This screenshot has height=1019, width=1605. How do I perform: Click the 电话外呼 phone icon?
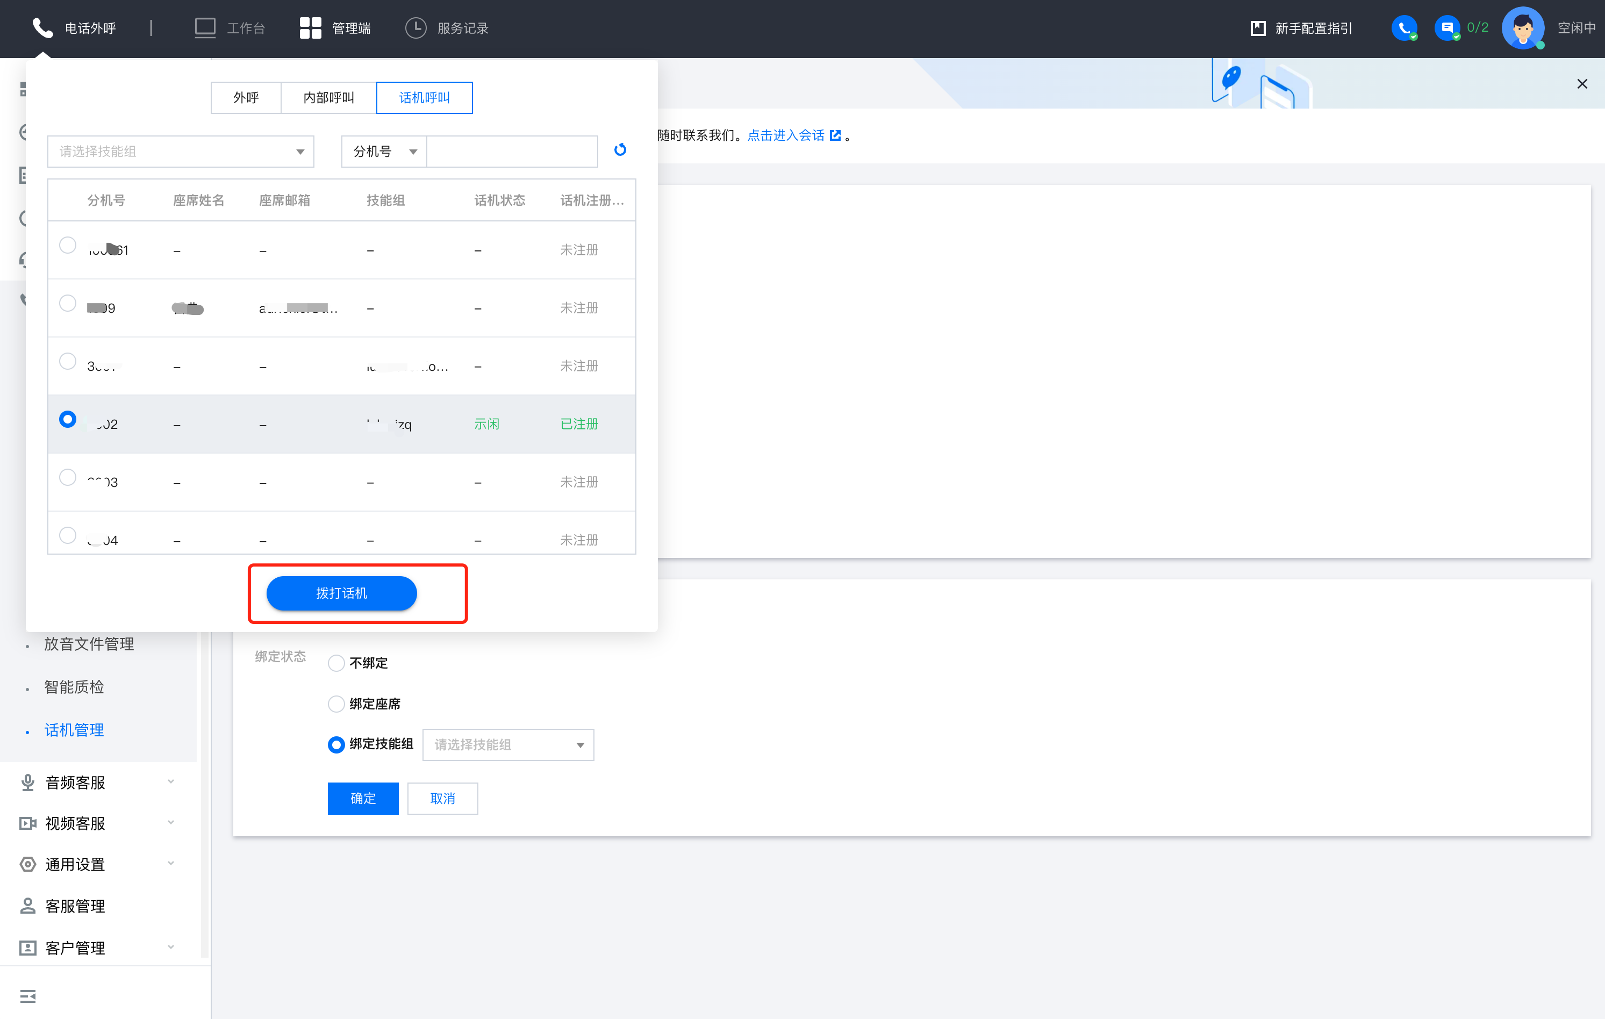pos(42,28)
